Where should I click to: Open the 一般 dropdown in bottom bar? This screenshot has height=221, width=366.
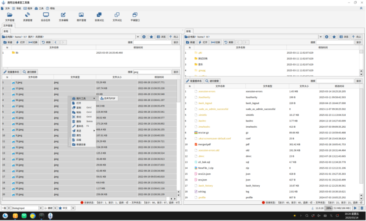click(x=9, y=208)
